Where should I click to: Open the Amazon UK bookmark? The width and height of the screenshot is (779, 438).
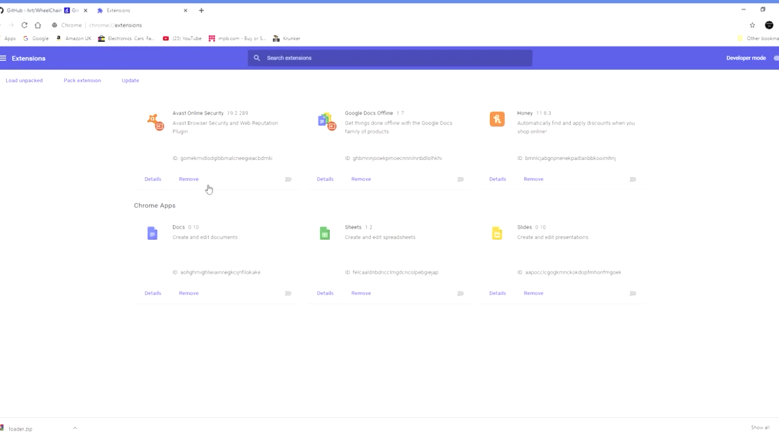coord(74,38)
